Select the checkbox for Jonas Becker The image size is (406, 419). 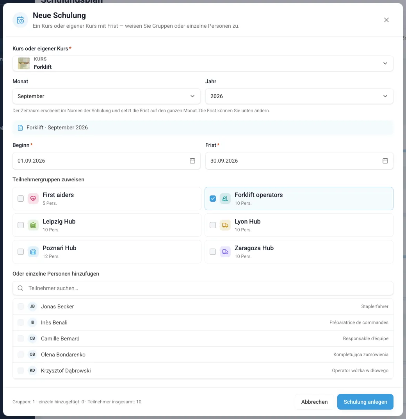pos(21,306)
